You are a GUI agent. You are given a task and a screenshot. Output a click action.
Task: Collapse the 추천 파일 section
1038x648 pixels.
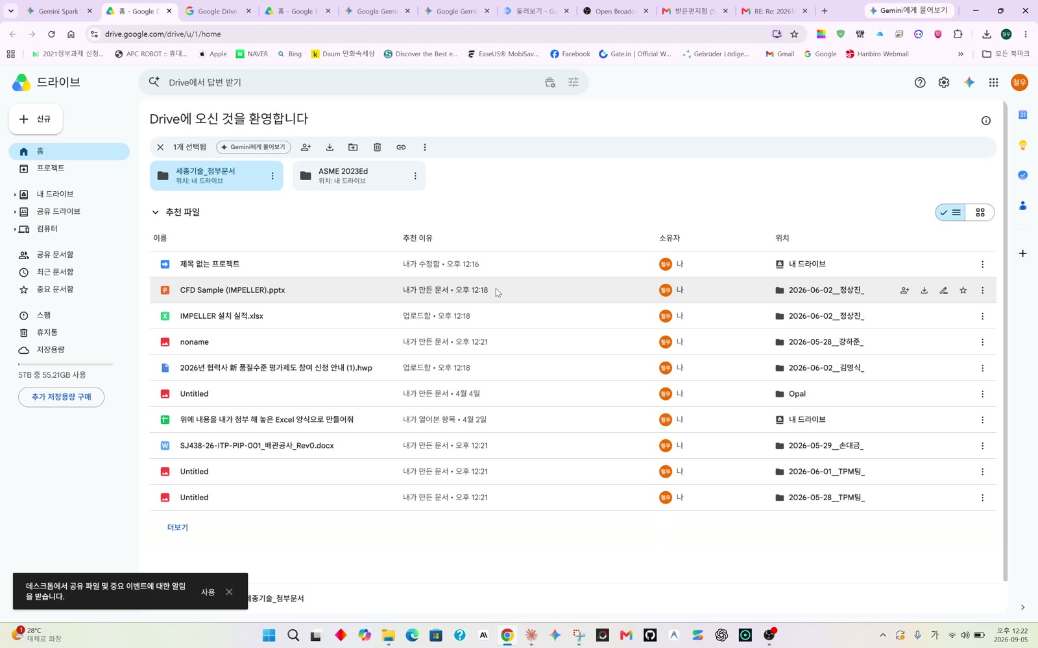156,213
